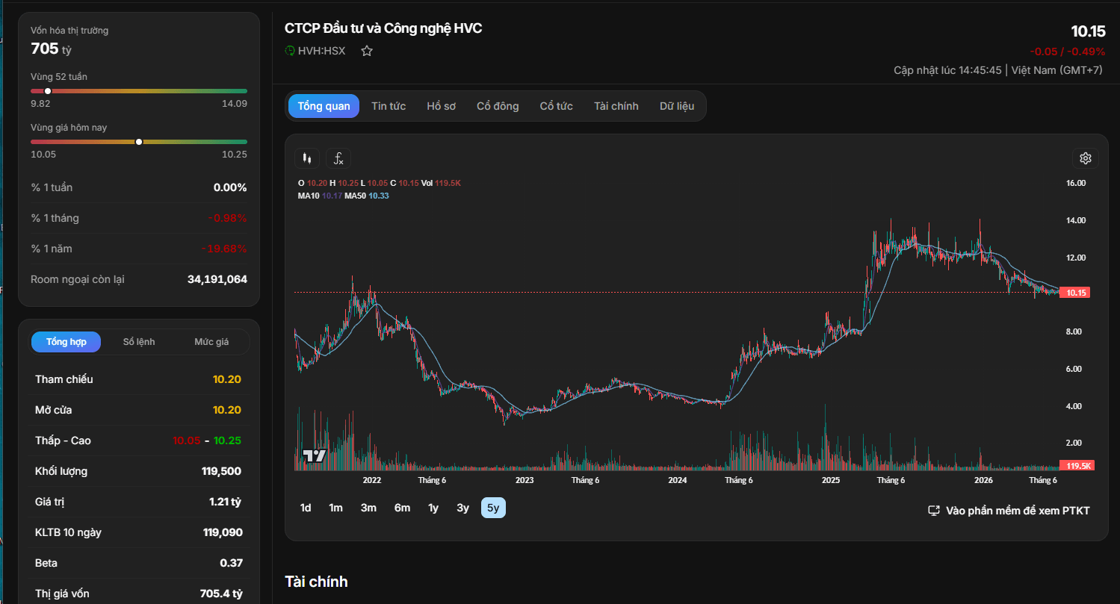The height and width of the screenshot is (604, 1120).
Task: Select the 1d time range
Action: click(306, 508)
